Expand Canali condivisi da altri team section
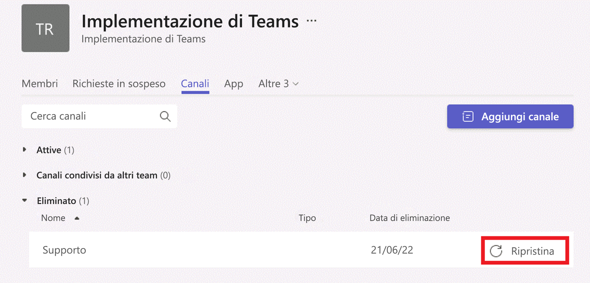 [x=25, y=175]
